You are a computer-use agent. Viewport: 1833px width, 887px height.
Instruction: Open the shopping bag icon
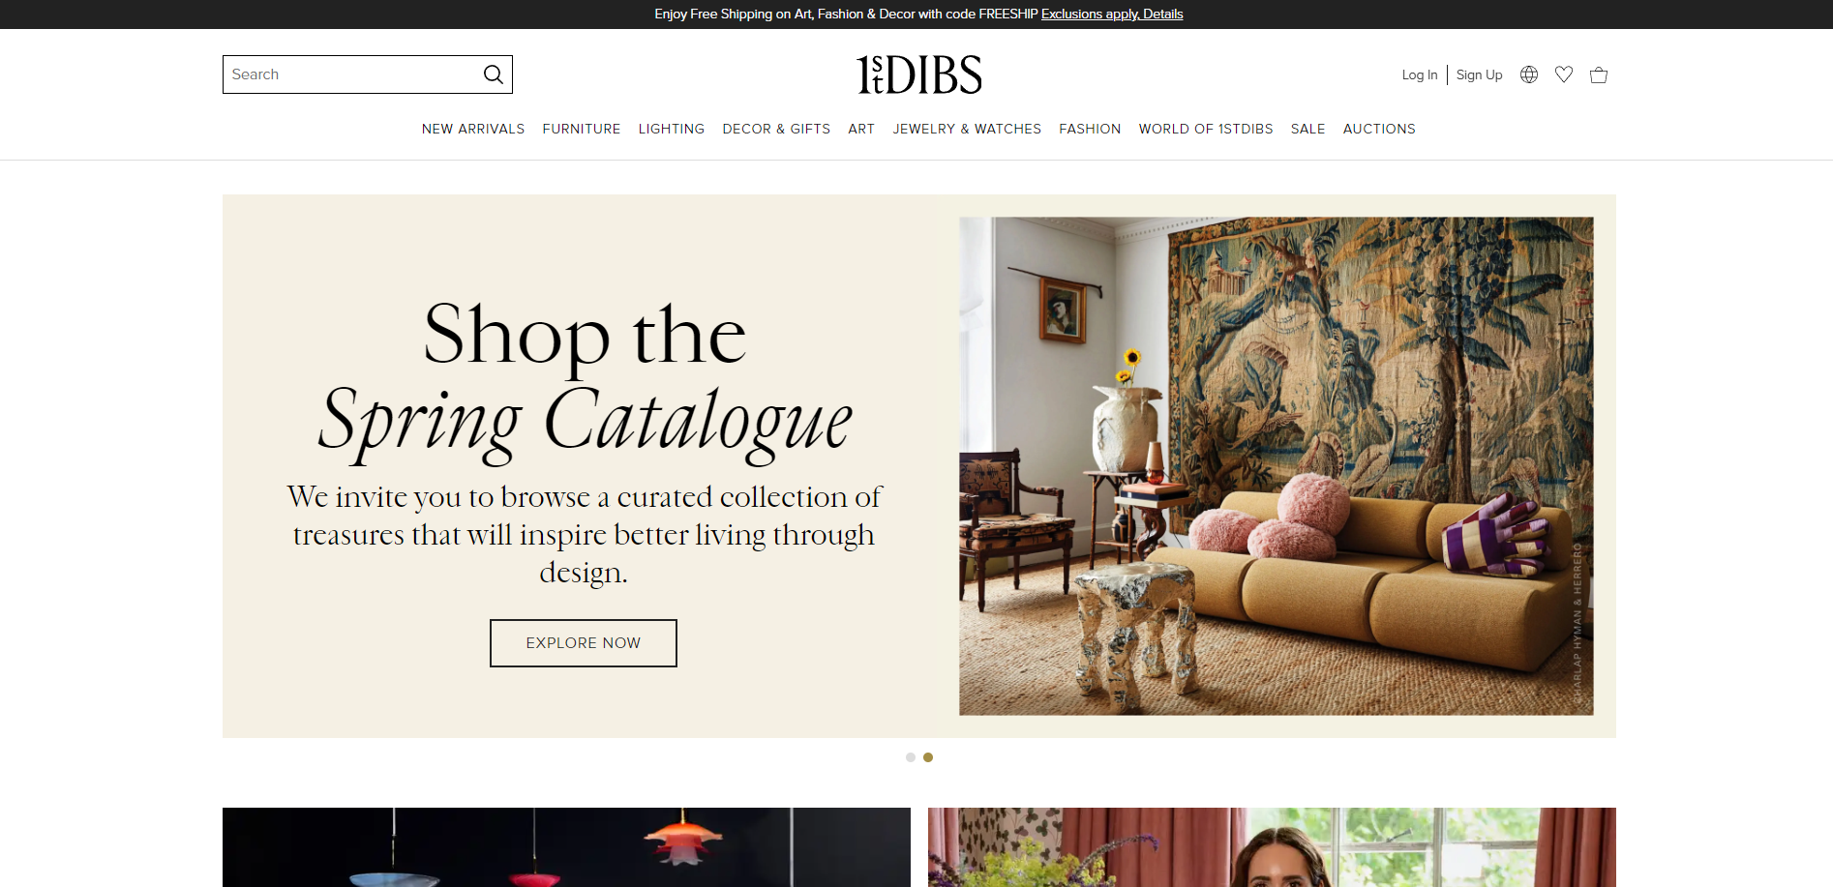tap(1599, 74)
